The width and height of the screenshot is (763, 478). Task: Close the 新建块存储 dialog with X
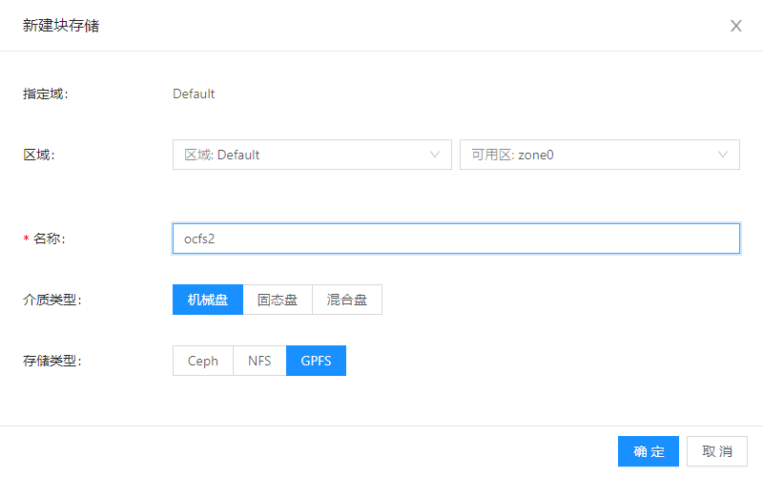tap(735, 26)
